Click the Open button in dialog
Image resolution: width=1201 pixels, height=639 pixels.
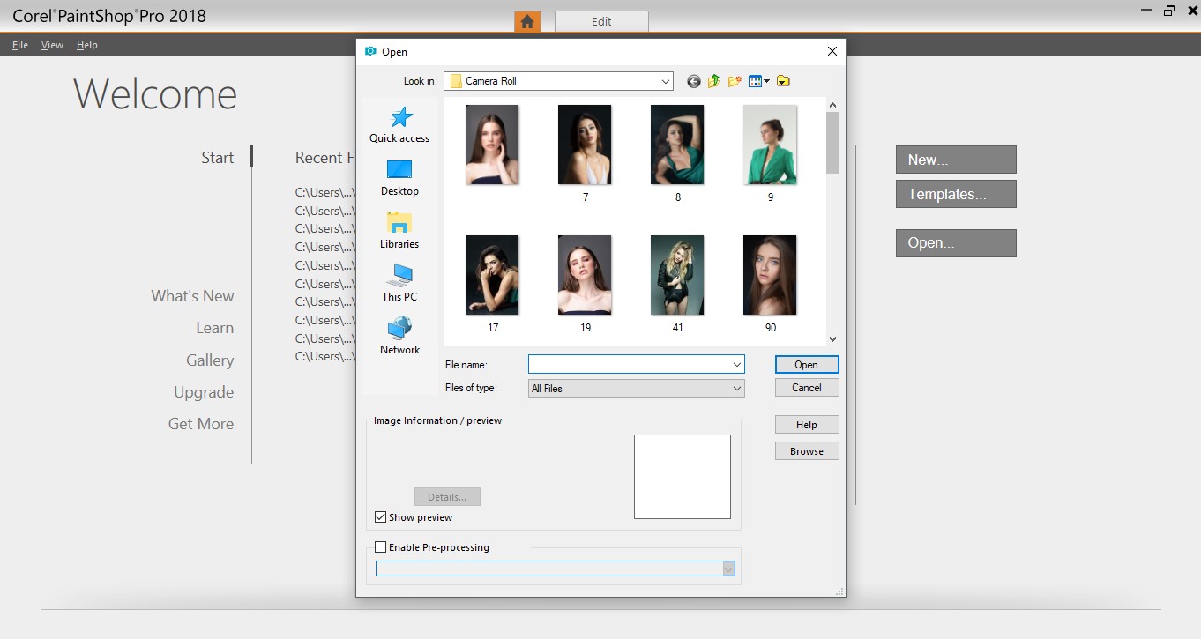[x=807, y=364]
